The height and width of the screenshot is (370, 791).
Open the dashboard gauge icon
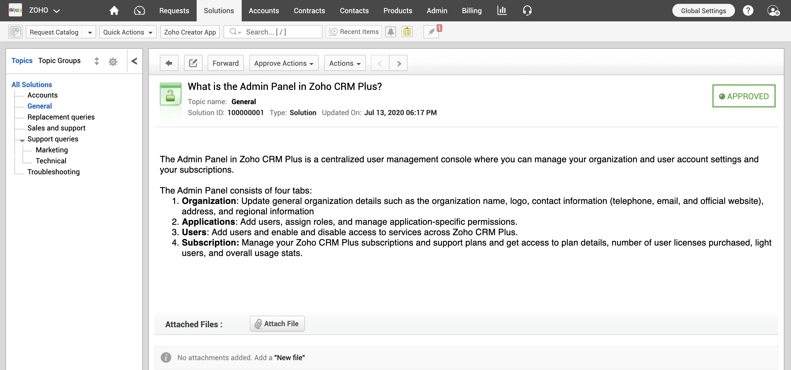click(140, 10)
